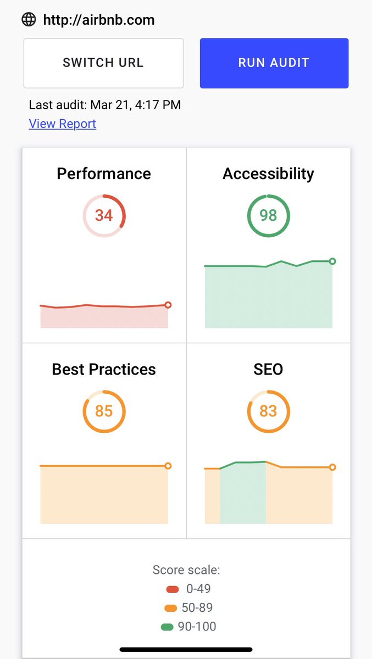Viewport: 372px width, 659px height.
Task: Click the Accessibility history trend chart
Action: click(268, 294)
